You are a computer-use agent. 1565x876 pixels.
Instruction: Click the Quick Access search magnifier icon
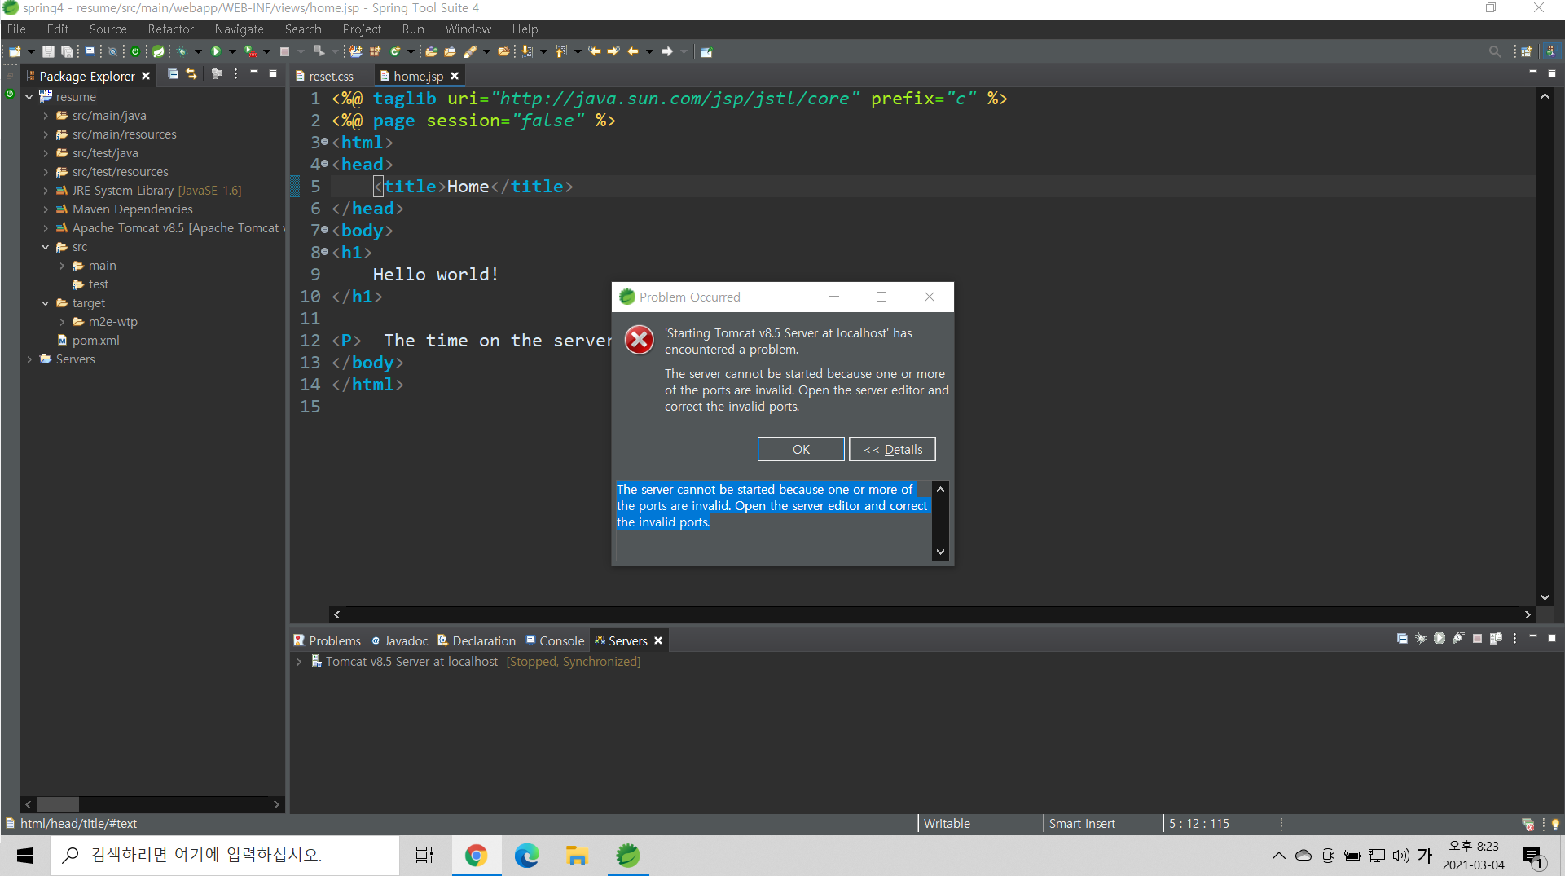[1495, 51]
